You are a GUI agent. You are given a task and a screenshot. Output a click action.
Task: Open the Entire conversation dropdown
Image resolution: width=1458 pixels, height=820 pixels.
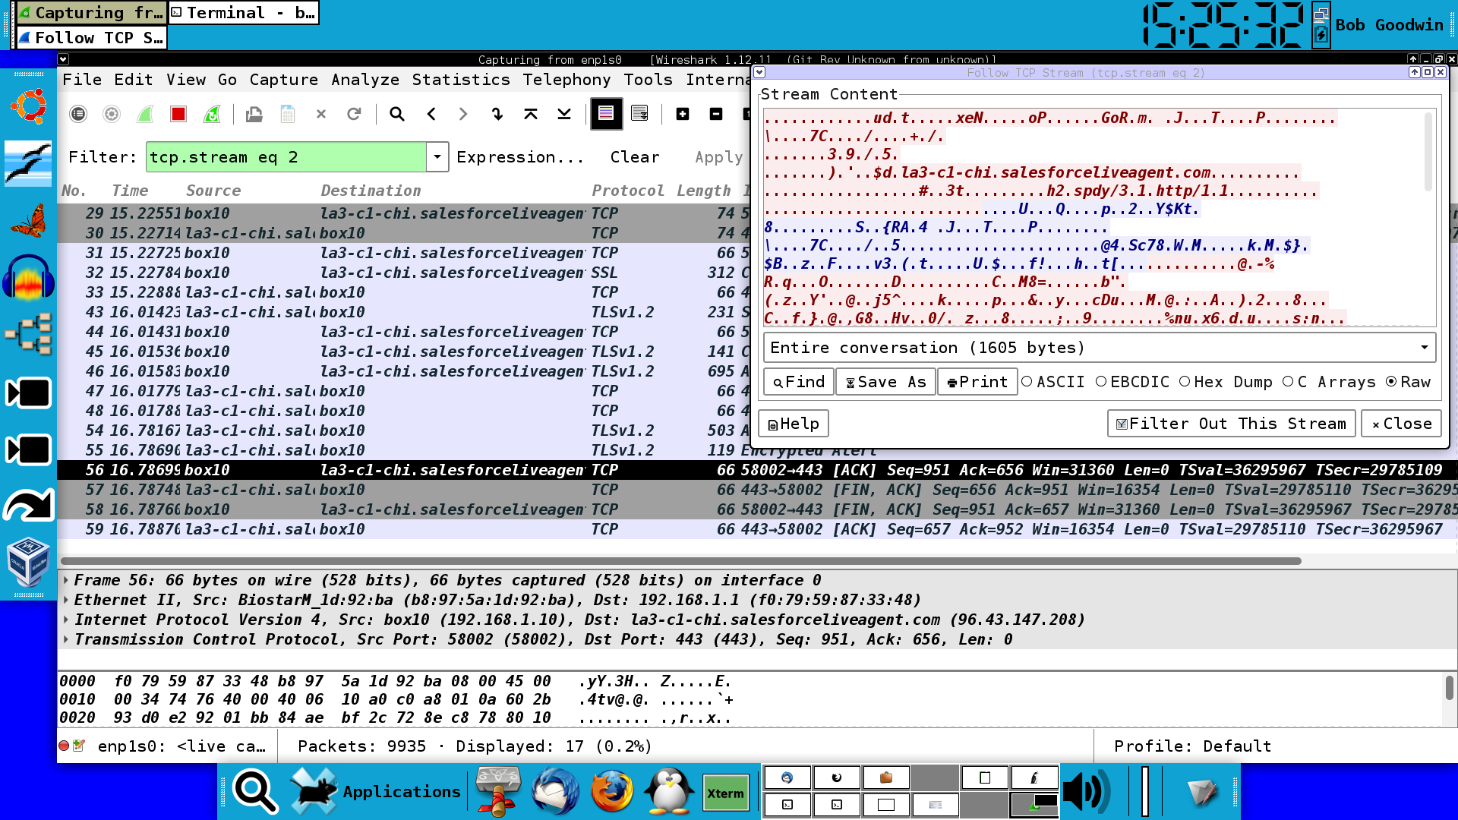(1100, 348)
